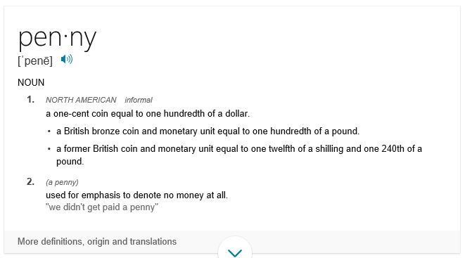The height and width of the screenshot is (258, 465).
Task: Click the example quote 'we didn't get paid a penny'
Action: (x=102, y=207)
